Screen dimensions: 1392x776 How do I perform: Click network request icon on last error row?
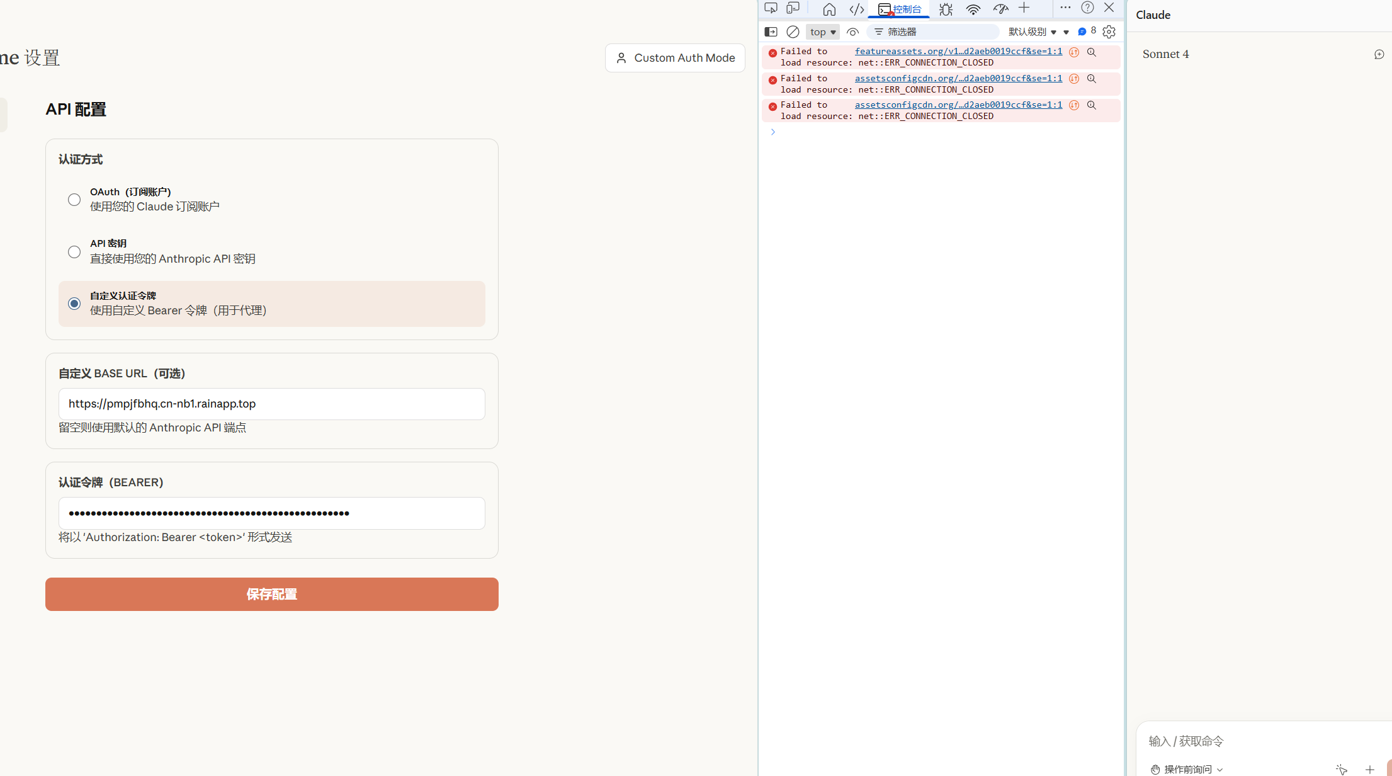(x=1074, y=105)
